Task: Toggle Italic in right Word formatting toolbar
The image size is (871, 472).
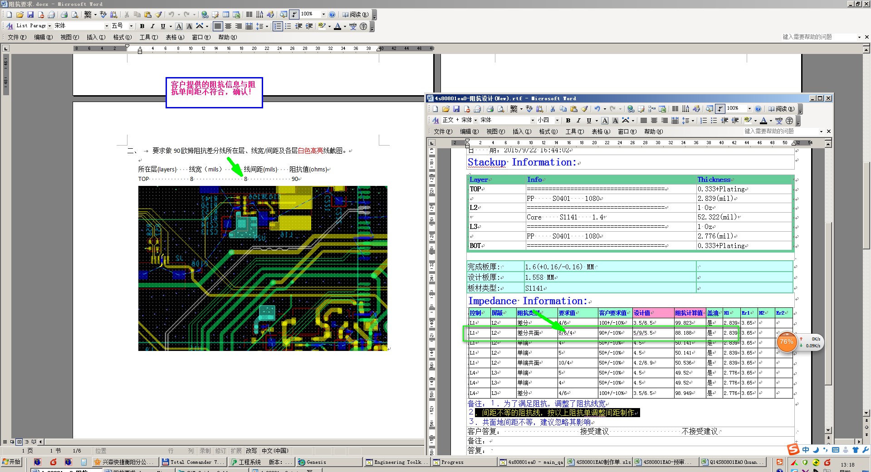Action: [578, 121]
